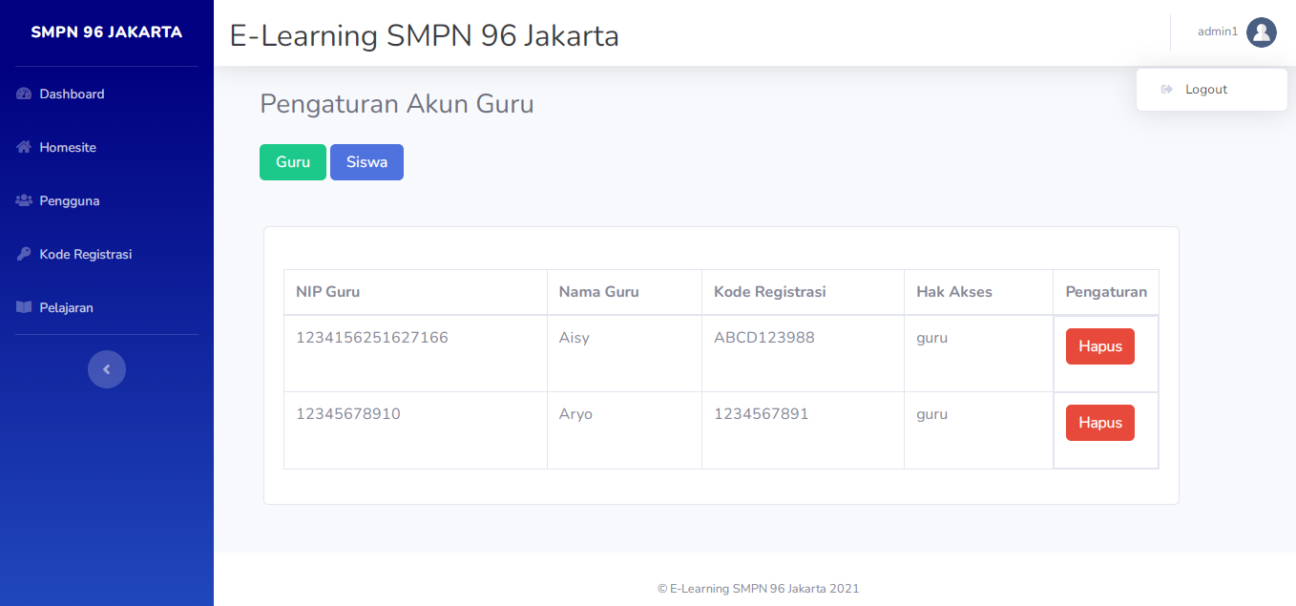Select Logout from the user menu

coord(1206,90)
